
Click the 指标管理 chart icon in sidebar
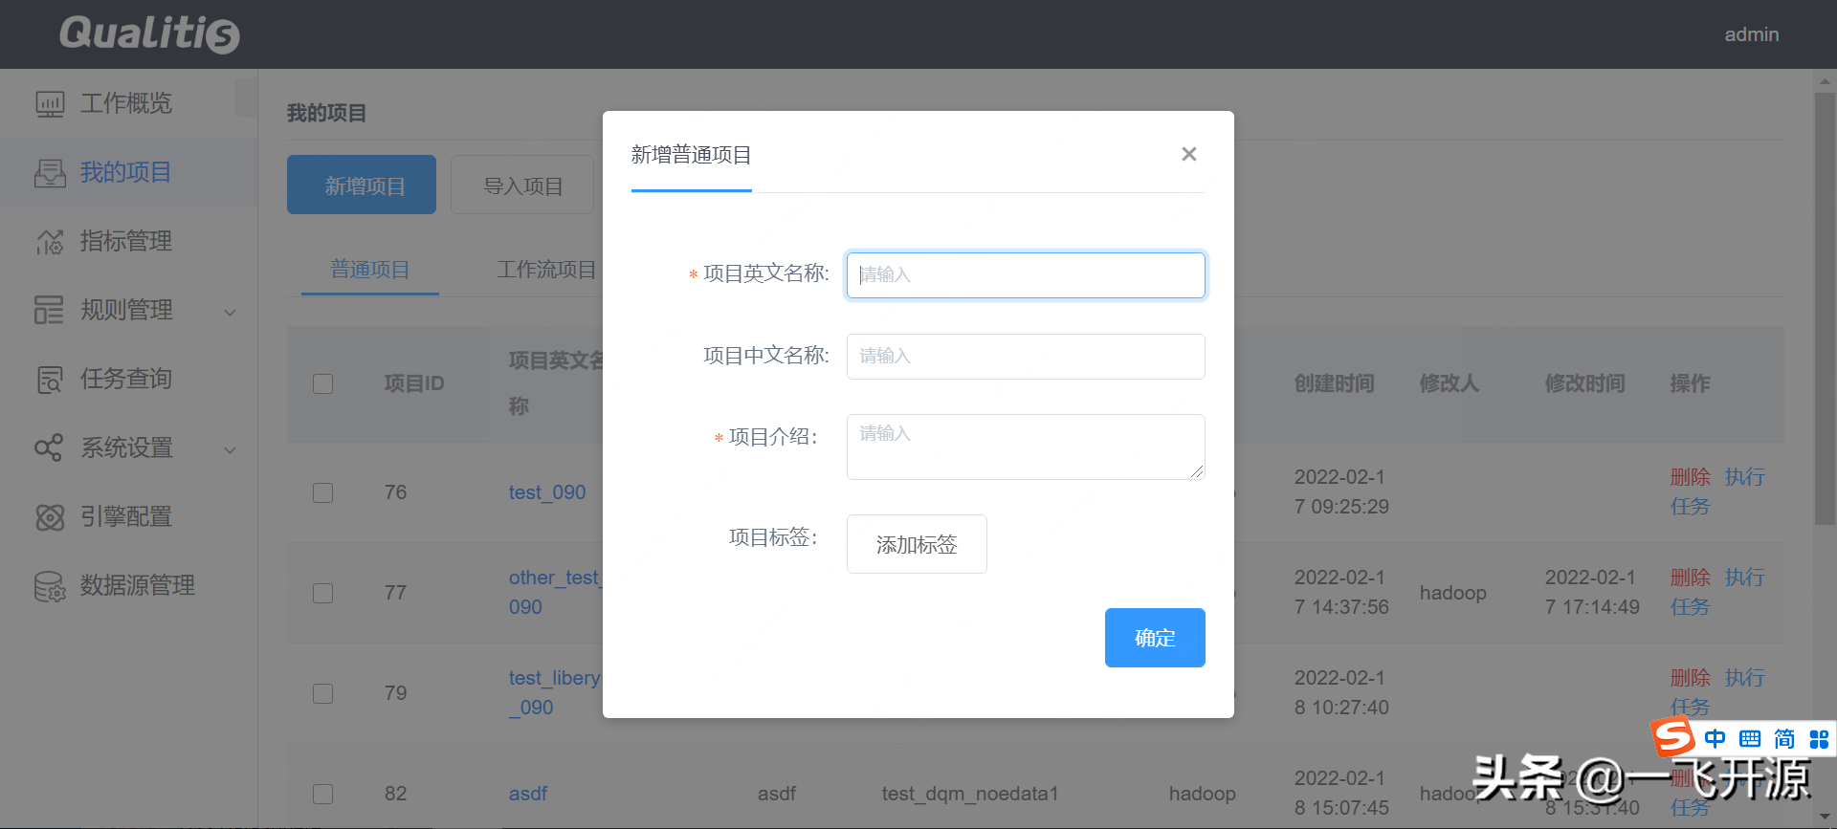pyautogui.click(x=50, y=242)
